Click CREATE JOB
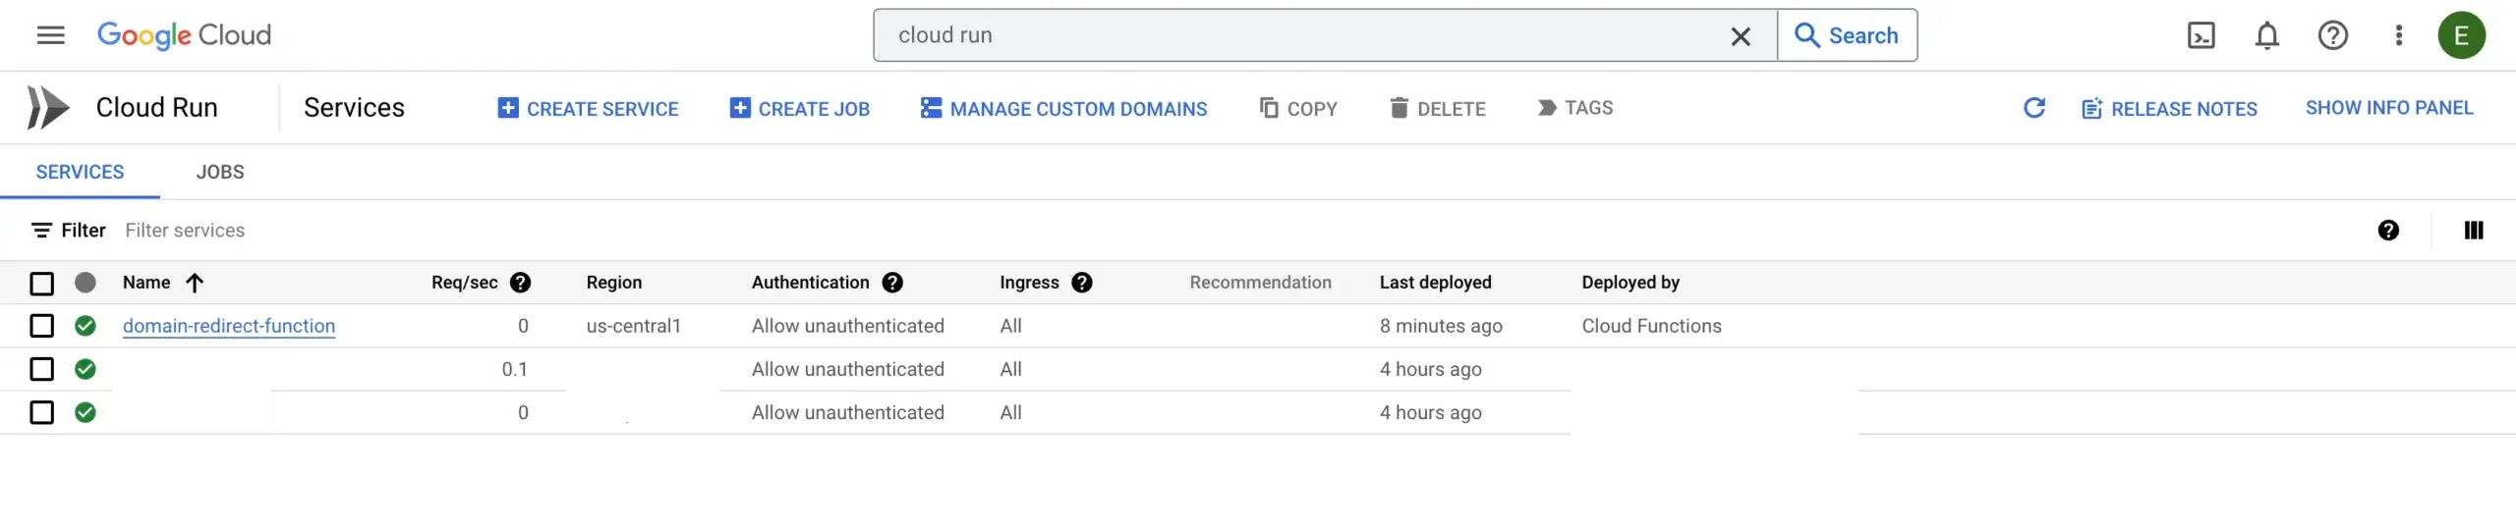The image size is (2516, 526). (x=799, y=109)
